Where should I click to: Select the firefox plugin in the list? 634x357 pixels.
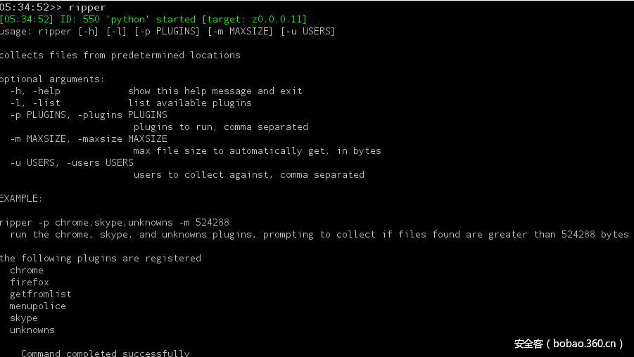(30, 282)
